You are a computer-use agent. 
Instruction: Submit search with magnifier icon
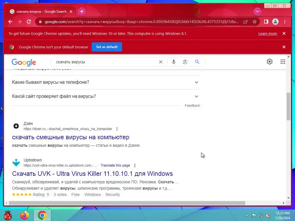pyautogui.click(x=197, y=62)
